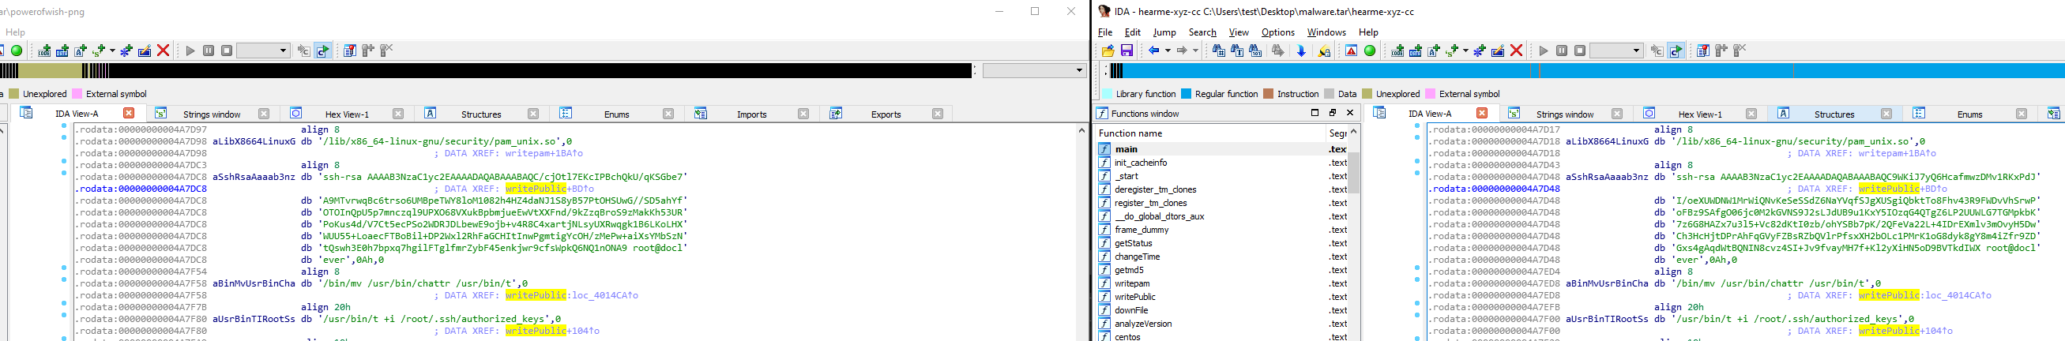Open the jump forward history dropdown arrow
The image size is (2065, 341).
(1195, 51)
